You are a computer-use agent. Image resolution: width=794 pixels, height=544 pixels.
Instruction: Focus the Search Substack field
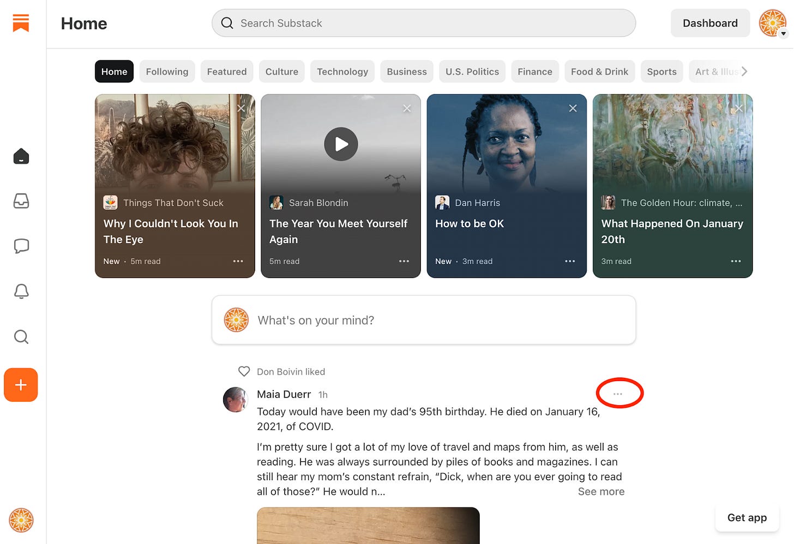coord(424,23)
